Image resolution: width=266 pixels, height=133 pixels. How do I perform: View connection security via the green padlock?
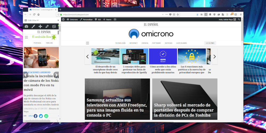pyautogui.click(x=61, y=15)
